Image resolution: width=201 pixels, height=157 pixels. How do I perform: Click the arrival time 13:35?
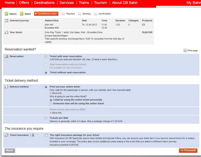point(104,28)
